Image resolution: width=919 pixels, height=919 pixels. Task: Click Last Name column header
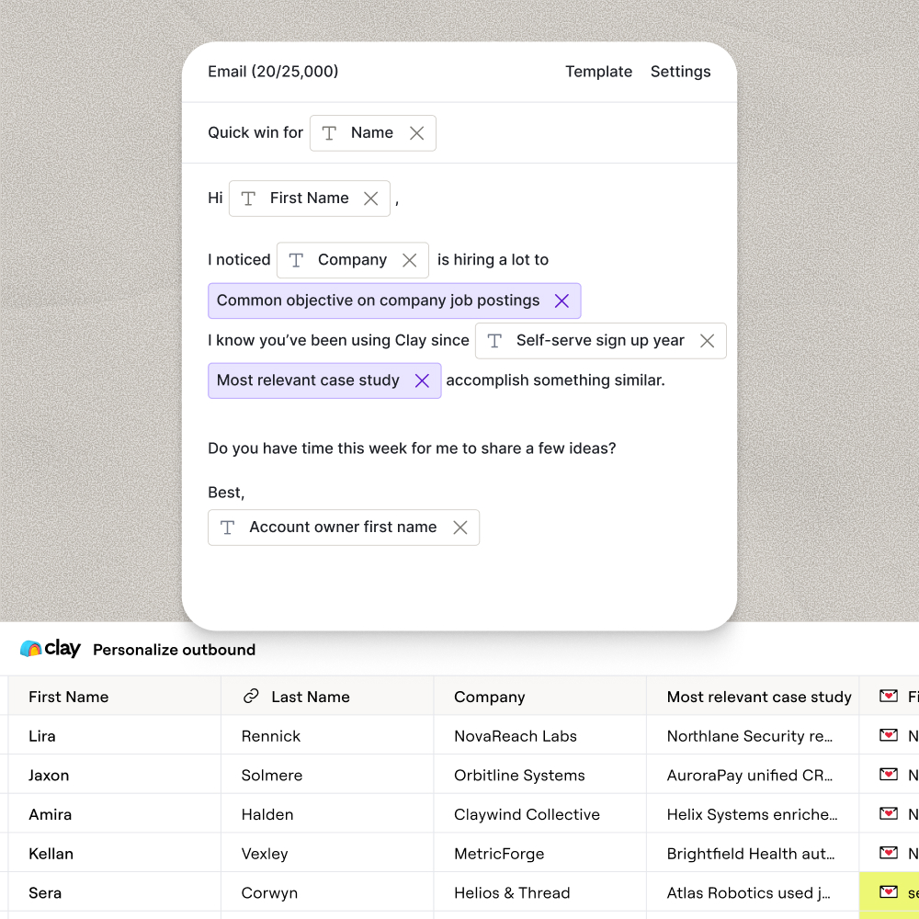[x=328, y=697]
